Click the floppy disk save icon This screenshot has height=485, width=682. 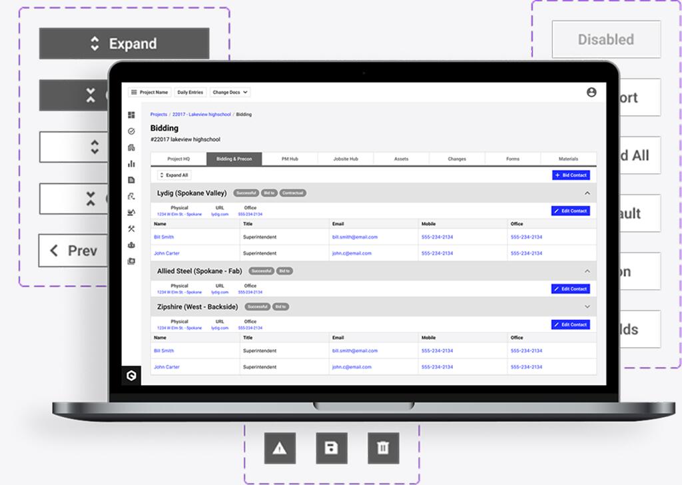331,448
